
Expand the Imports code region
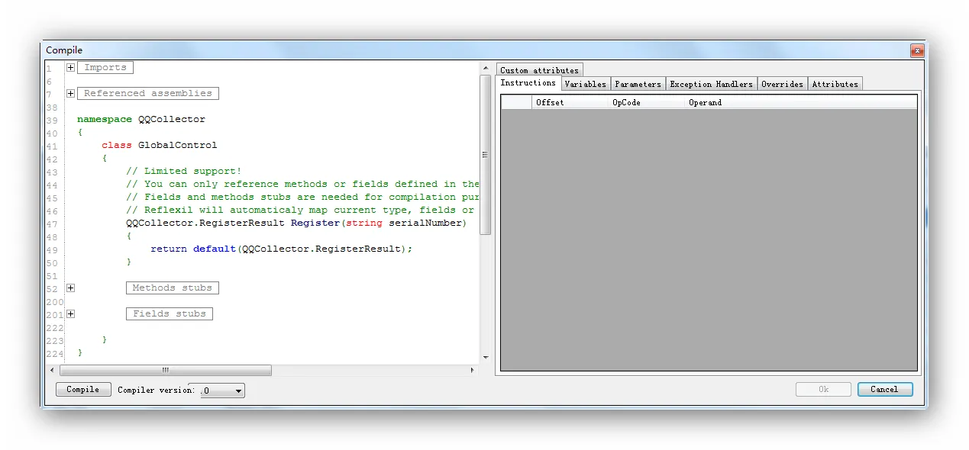(x=70, y=67)
